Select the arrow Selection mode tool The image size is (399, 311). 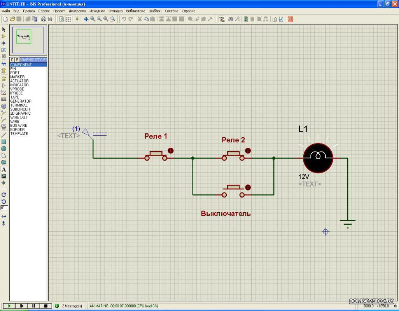[x=3, y=30]
